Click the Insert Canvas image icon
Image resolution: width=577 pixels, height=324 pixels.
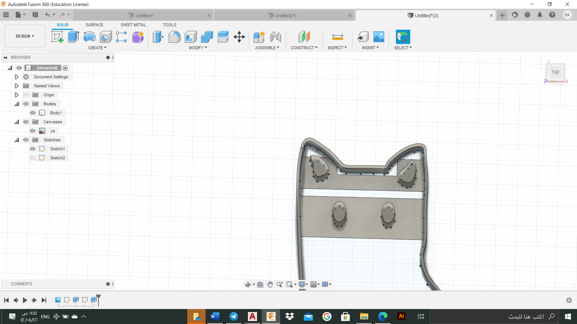click(x=379, y=37)
